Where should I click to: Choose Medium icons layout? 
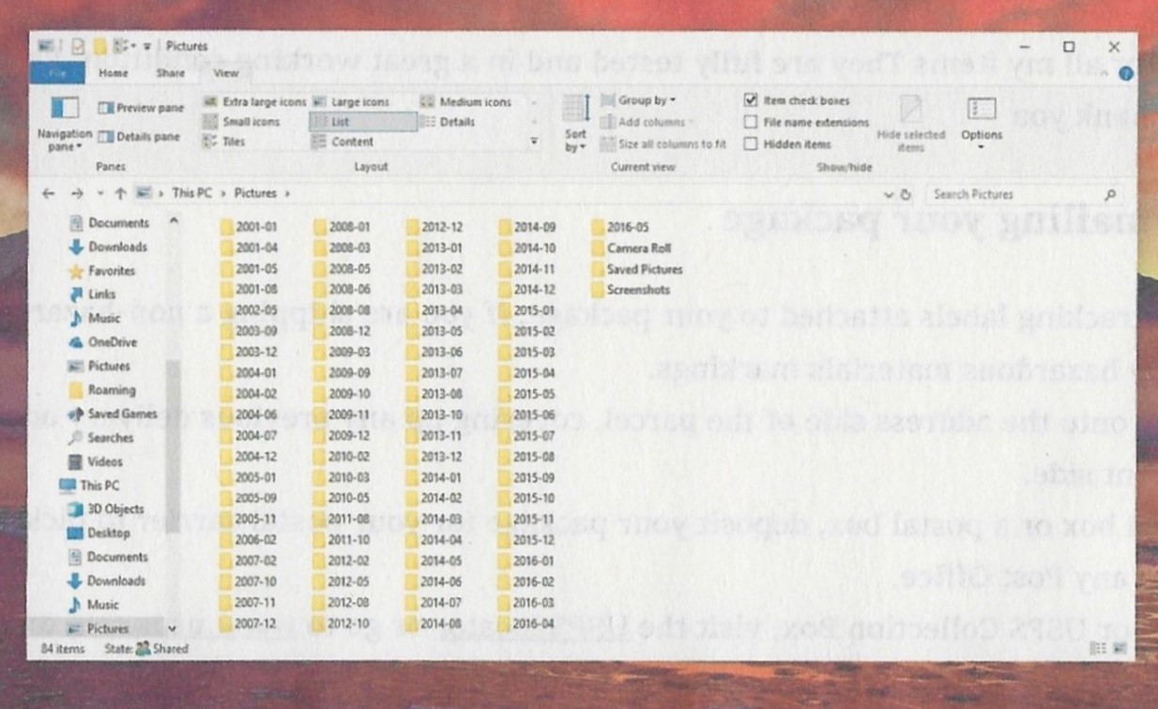coord(465,101)
